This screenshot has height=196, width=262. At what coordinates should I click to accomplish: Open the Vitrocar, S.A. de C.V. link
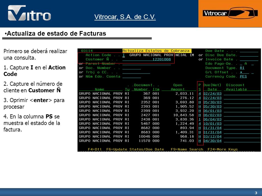point(125,17)
